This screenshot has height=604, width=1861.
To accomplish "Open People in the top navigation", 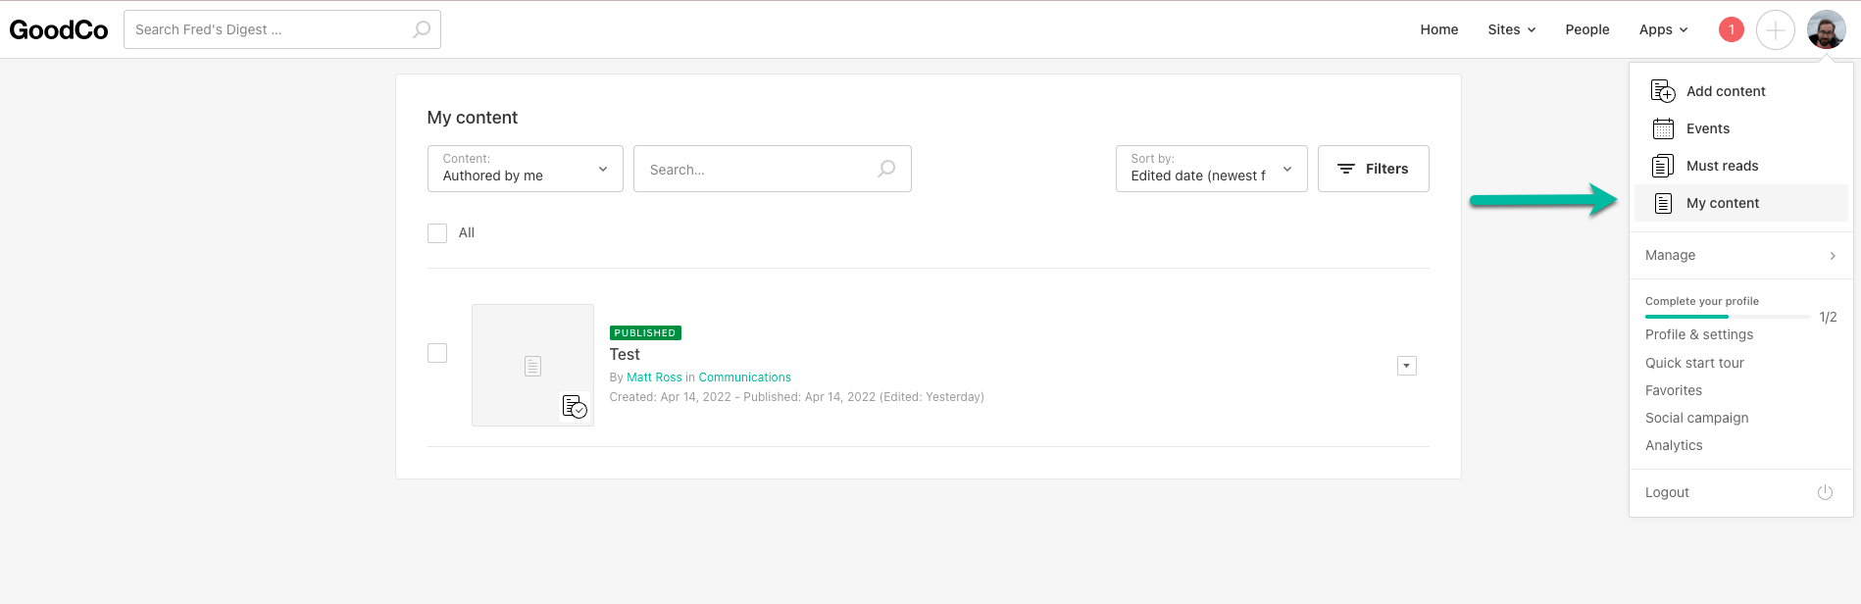I will coord(1586,29).
